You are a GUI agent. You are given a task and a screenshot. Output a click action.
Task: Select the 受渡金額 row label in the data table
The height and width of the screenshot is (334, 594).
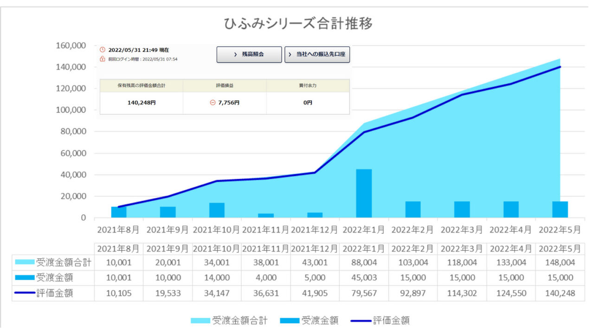[54, 278]
